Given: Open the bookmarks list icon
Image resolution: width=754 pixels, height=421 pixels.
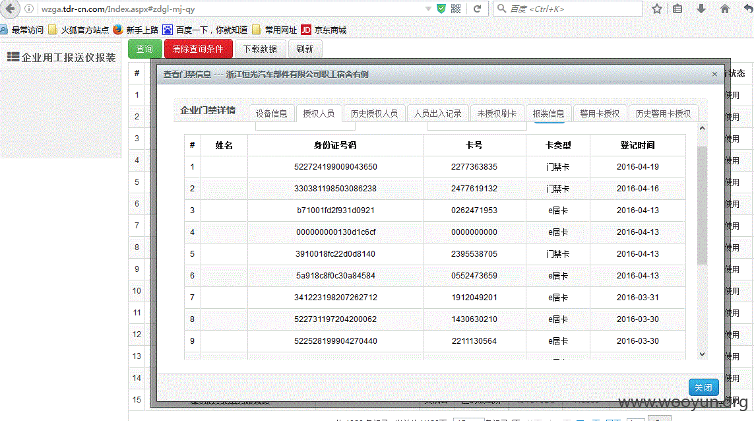Looking at the screenshot, I should (677, 9).
